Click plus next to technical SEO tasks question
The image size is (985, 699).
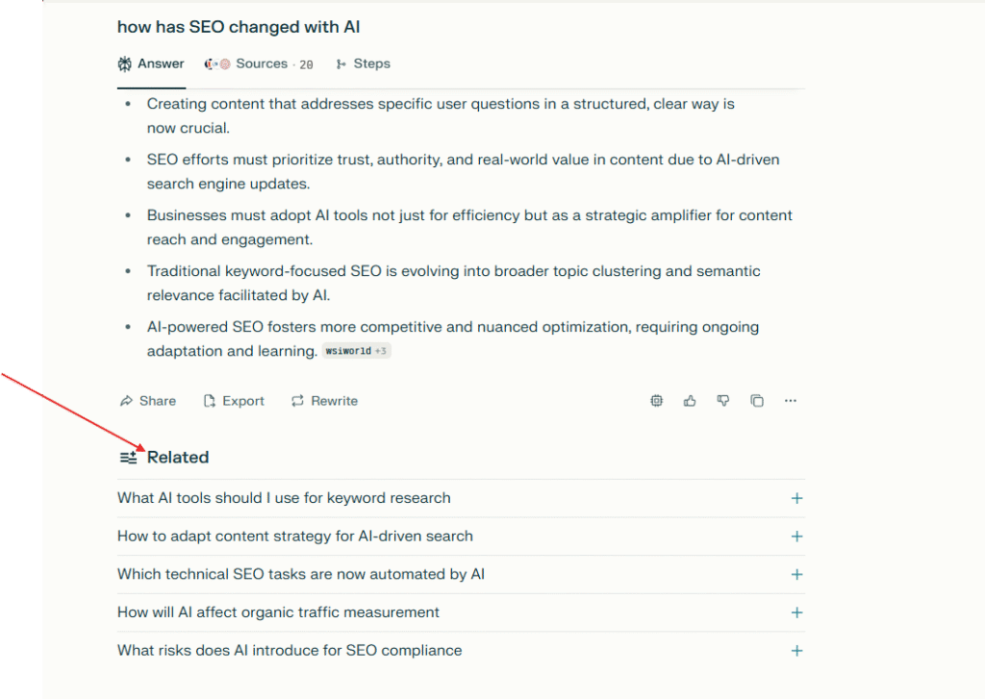(x=796, y=574)
